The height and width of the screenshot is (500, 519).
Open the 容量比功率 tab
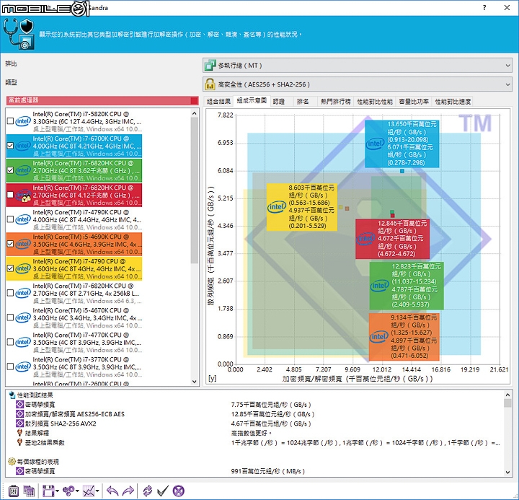coord(414,102)
